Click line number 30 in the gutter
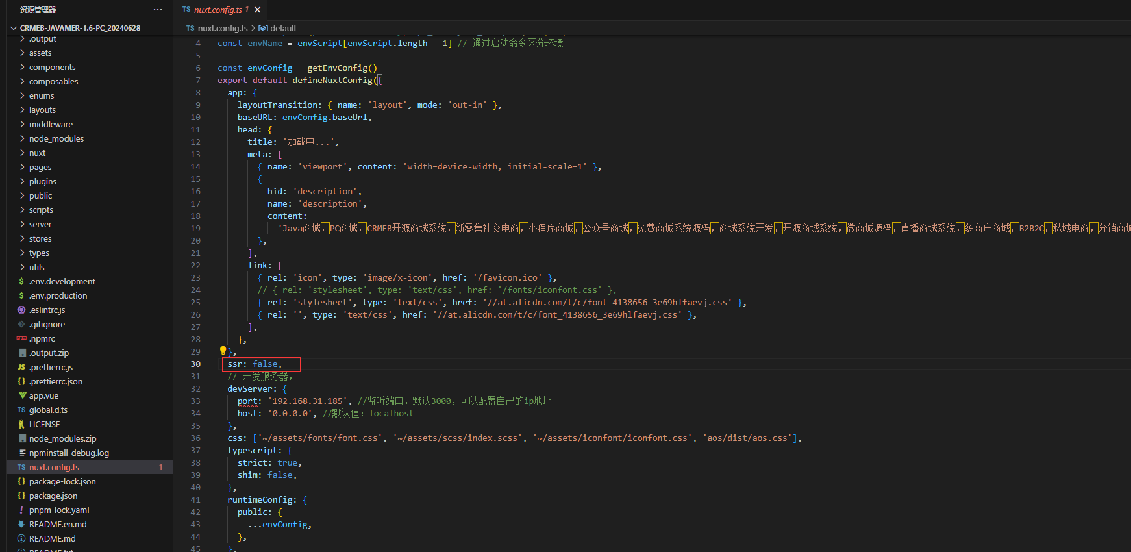This screenshot has width=1131, height=552. click(195, 364)
